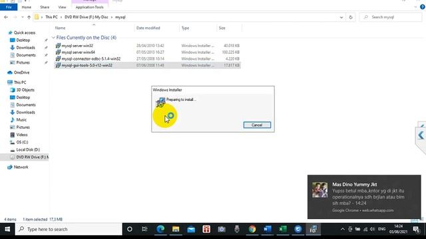The width and height of the screenshot is (426, 239).
Task: Select mysql server winx64 file name
Action: click(x=79, y=52)
